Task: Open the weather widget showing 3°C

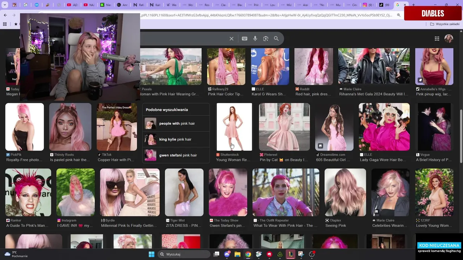Action: coord(15,254)
